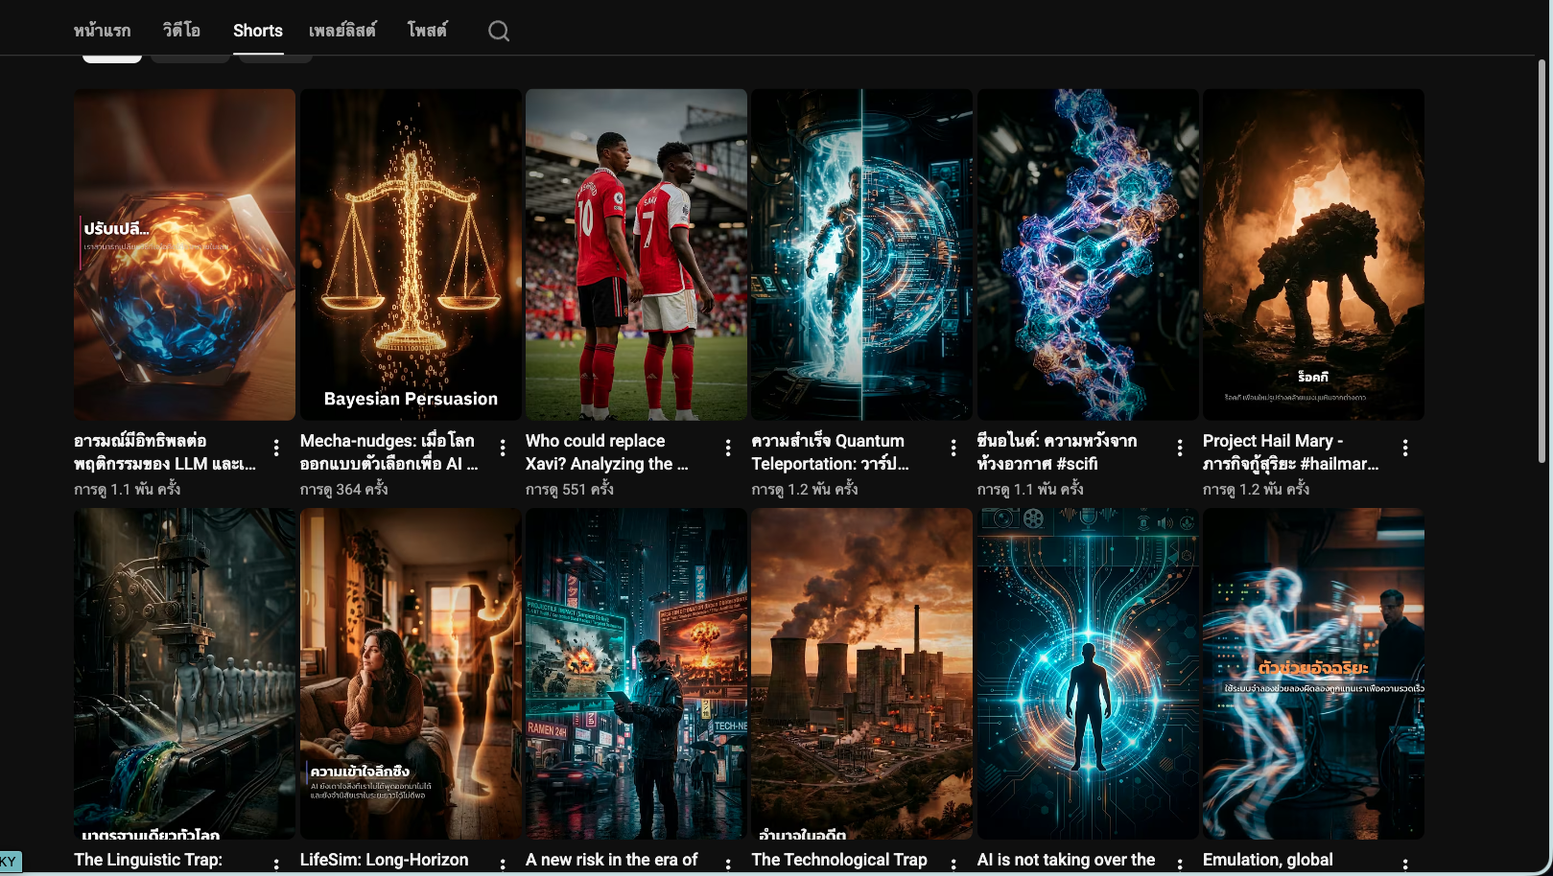Open the Who could replace Xavi title link
1553x876 pixels.
[606, 452]
